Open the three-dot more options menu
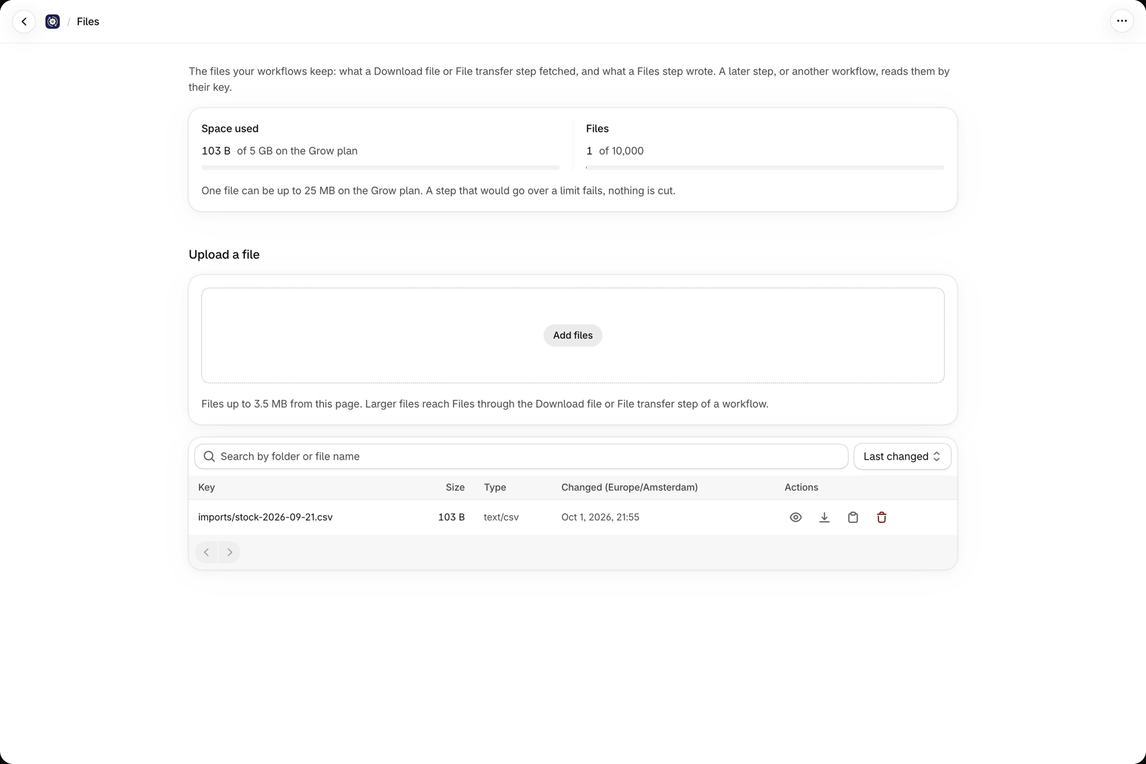This screenshot has height=764, width=1146. coord(1122,21)
